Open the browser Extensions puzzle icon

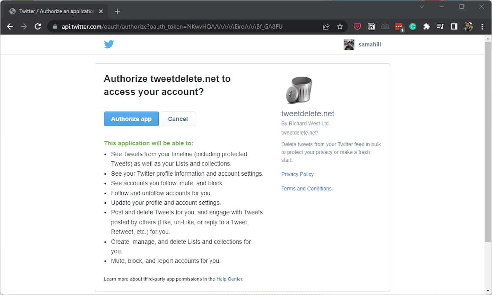click(426, 26)
